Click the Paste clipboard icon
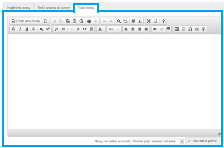This screenshot has height=148, width=224. (68, 21)
